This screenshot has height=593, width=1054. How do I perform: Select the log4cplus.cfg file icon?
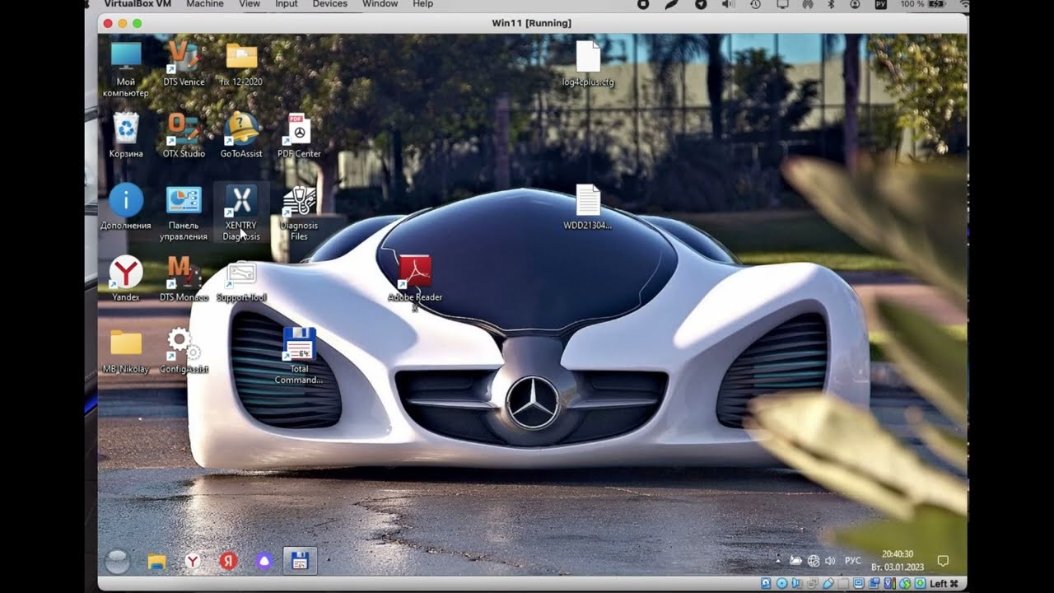click(588, 64)
